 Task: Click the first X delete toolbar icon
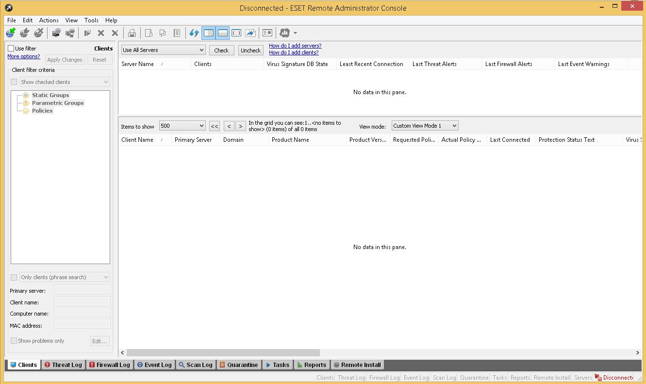pos(101,33)
